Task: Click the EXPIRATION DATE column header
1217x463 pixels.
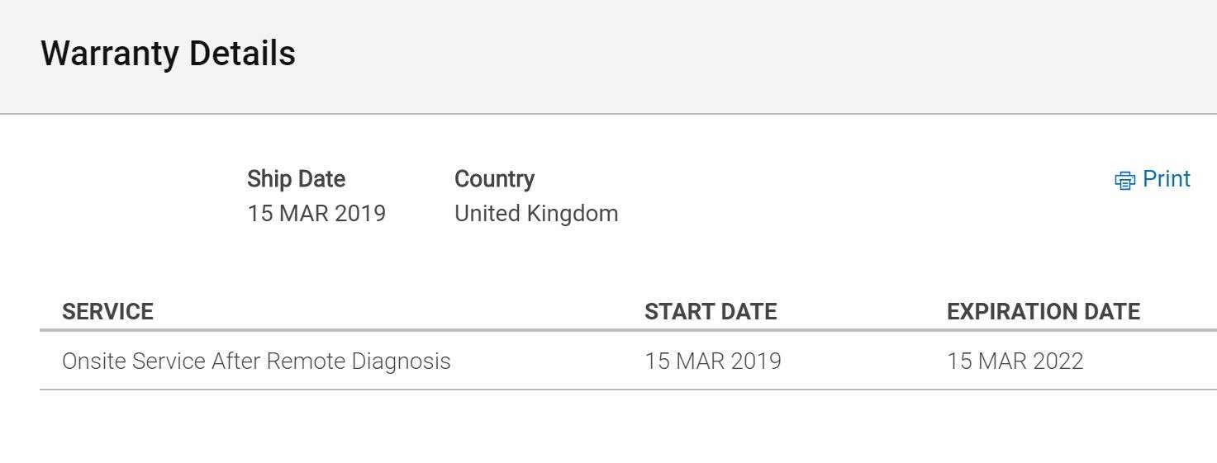Action: pos(1043,311)
